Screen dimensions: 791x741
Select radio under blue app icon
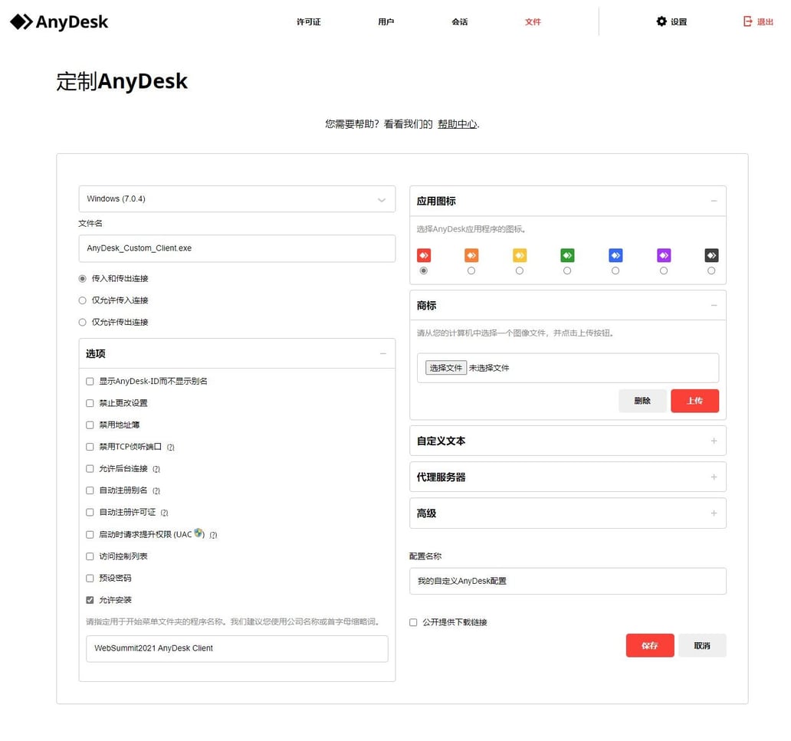615,270
